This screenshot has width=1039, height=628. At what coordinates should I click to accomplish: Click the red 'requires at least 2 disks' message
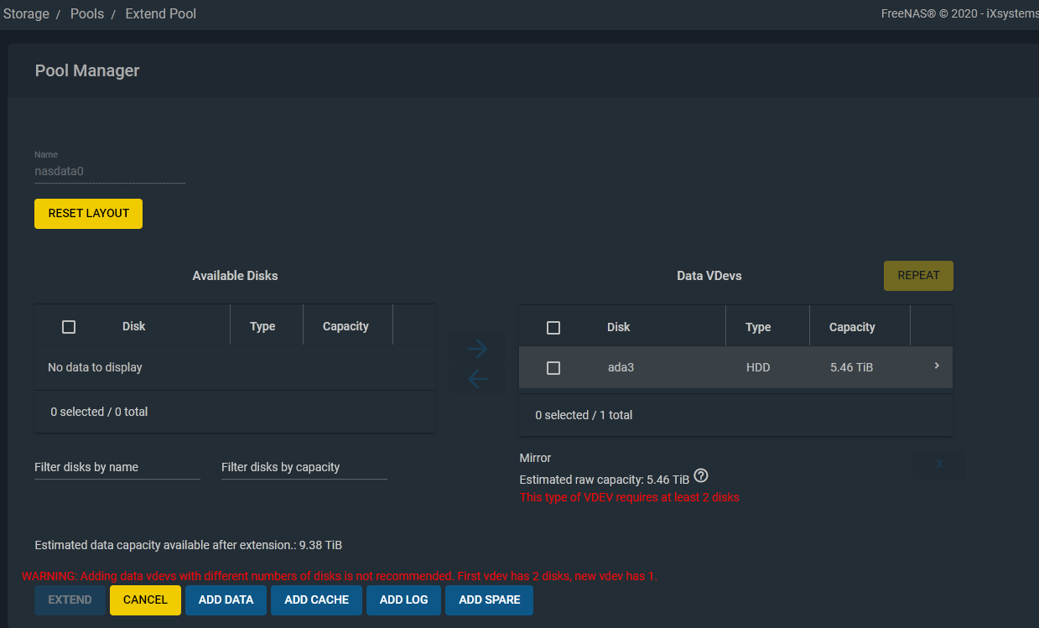630,497
